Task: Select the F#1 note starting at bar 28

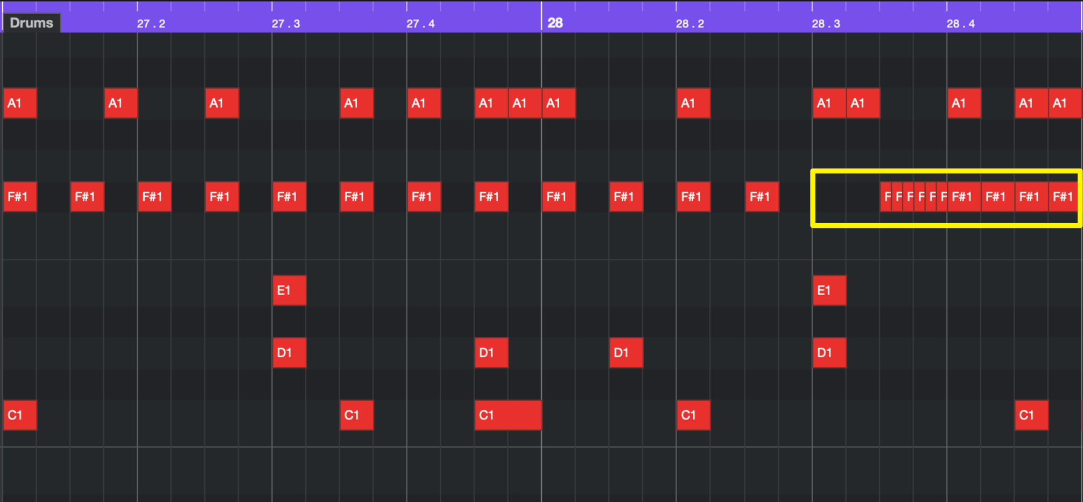Action: click(x=559, y=197)
